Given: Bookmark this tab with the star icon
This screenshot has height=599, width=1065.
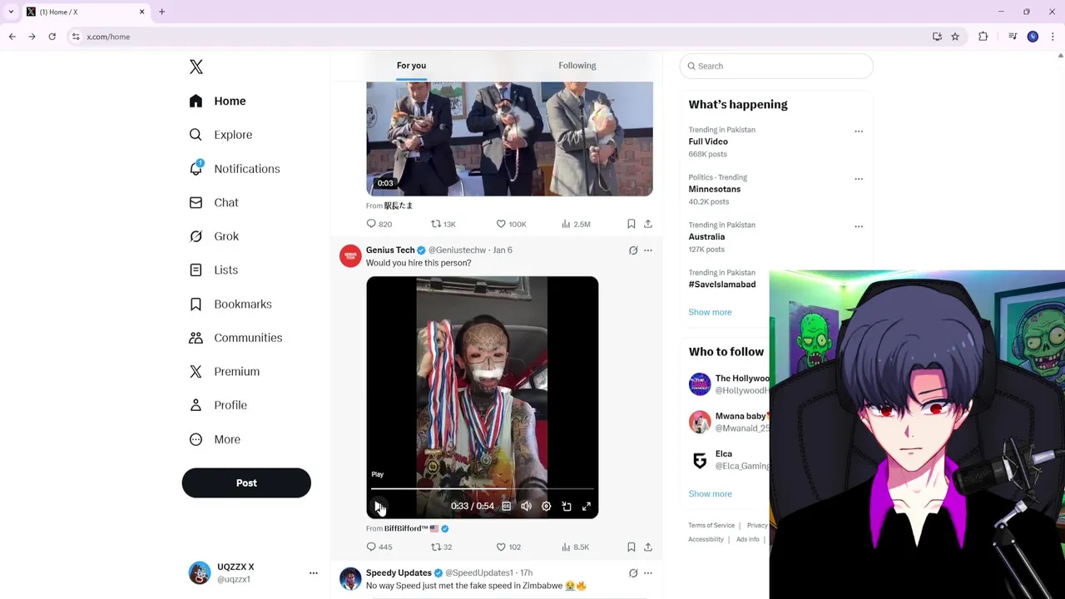Looking at the screenshot, I should [955, 37].
